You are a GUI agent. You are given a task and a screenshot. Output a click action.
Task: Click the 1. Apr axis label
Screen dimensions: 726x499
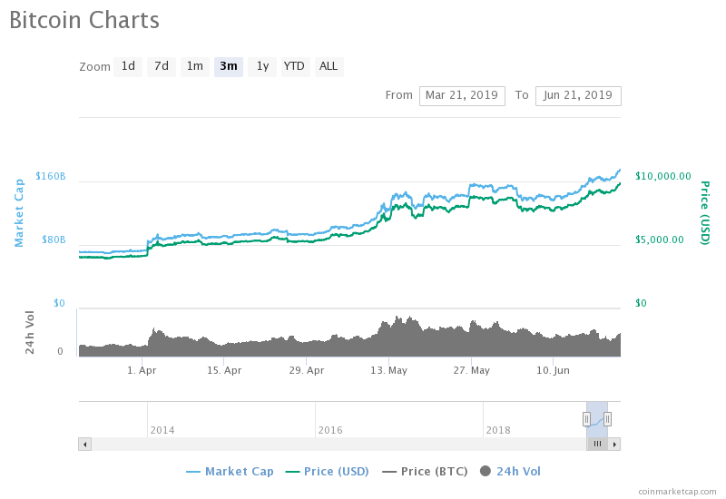click(x=142, y=370)
